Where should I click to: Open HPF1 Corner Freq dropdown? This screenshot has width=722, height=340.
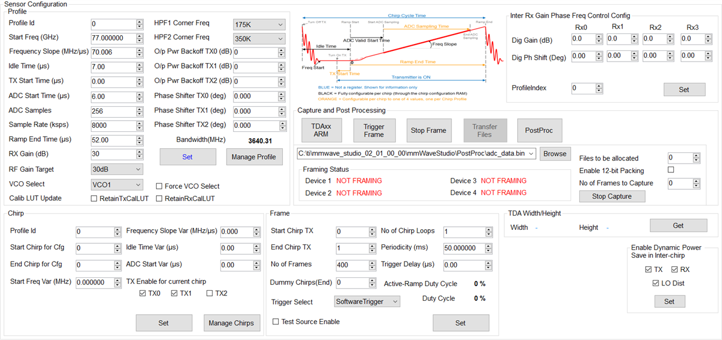pyautogui.click(x=259, y=24)
